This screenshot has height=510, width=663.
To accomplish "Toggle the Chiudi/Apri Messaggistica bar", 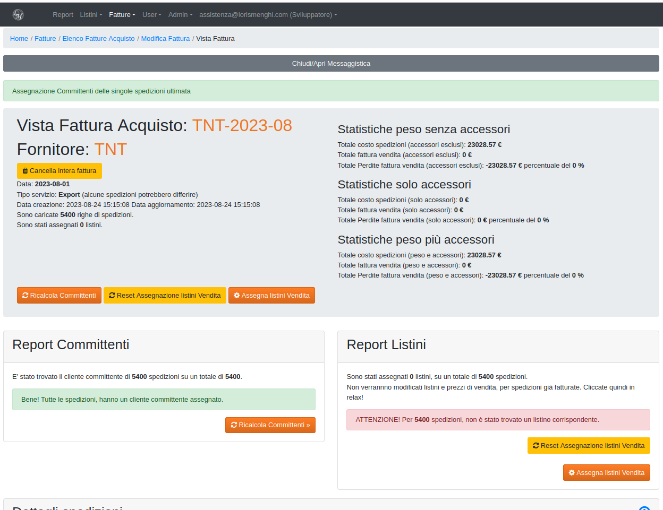I will (331, 64).
